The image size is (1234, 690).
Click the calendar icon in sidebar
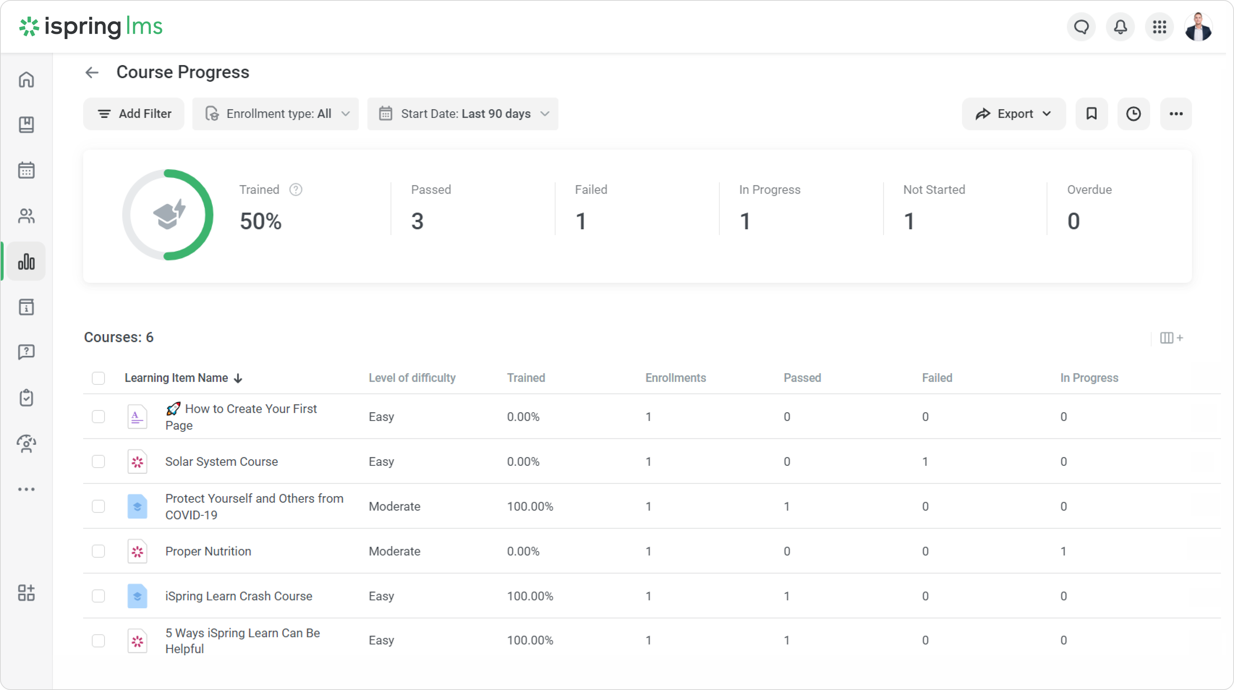(26, 170)
